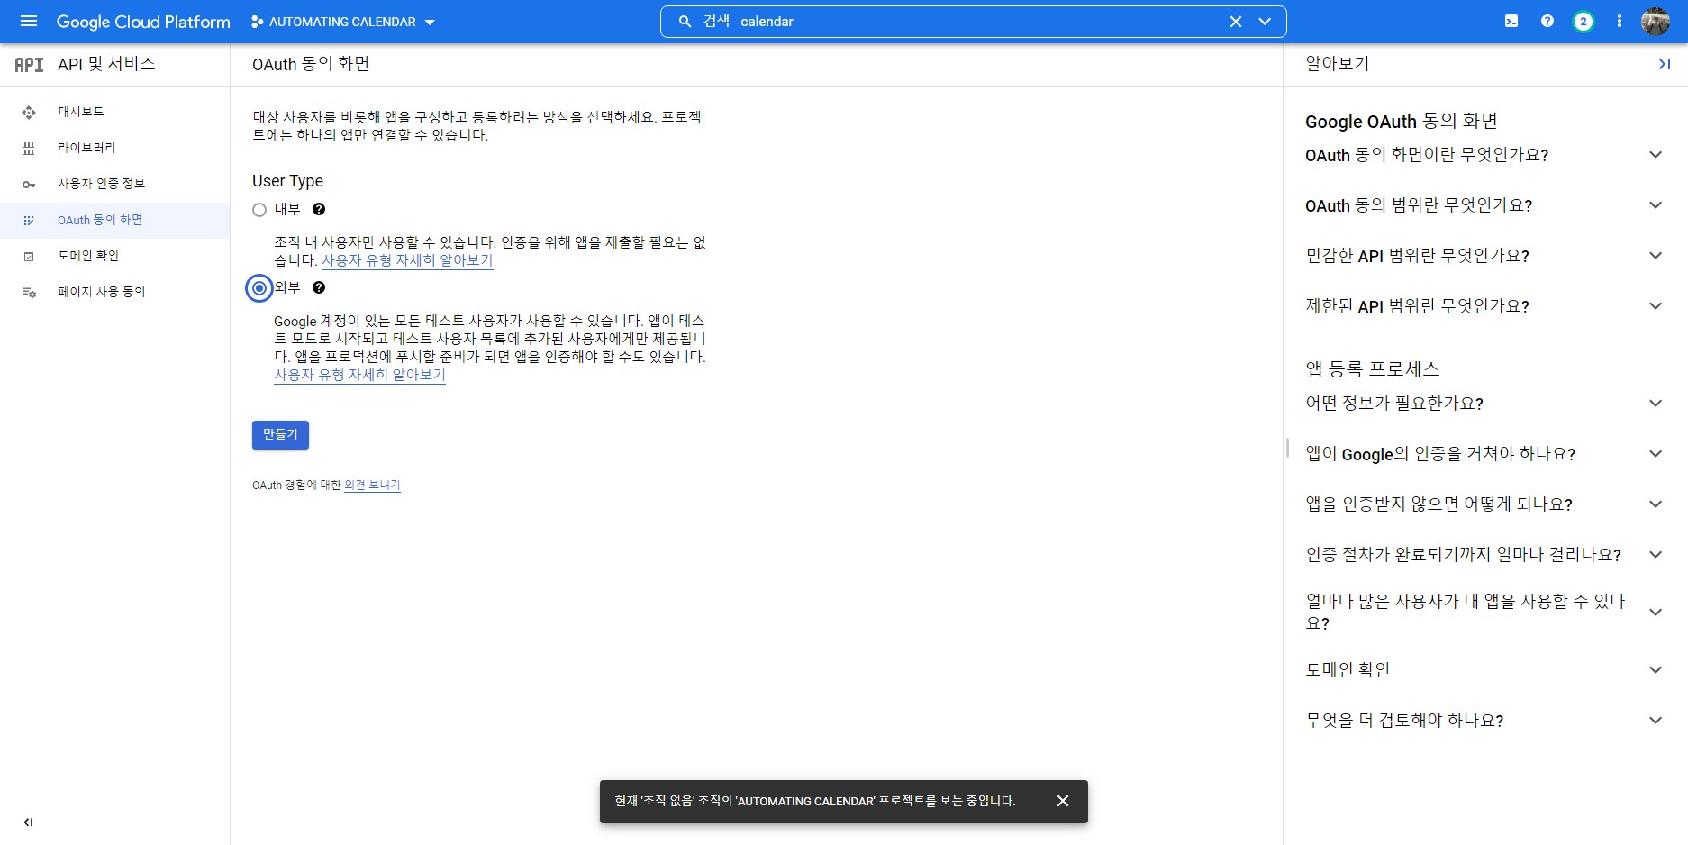
Task: Activate Cloud Shell icon
Action: [1511, 21]
